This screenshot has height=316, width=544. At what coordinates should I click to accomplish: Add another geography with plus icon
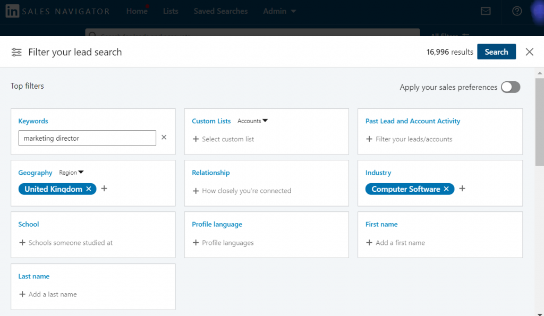point(104,189)
